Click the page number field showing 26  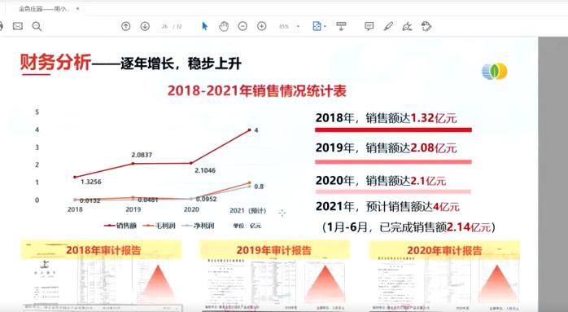click(x=165, y=27)
